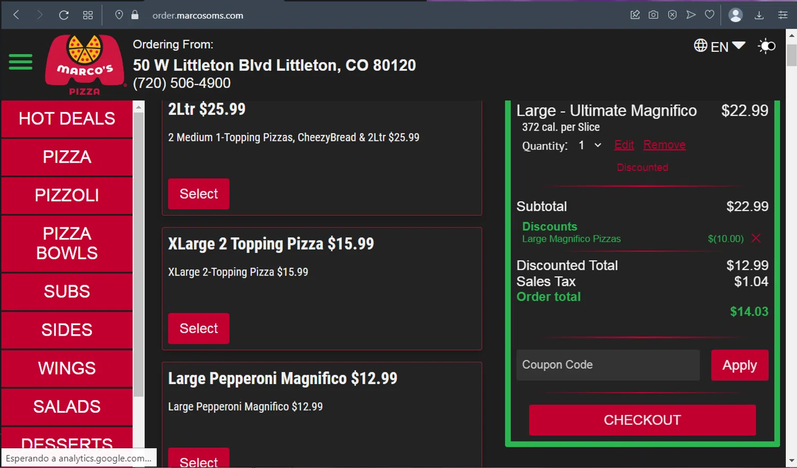Click the Coupon Code field
This screenshot has width=797, height=468.
click(608, 365)
